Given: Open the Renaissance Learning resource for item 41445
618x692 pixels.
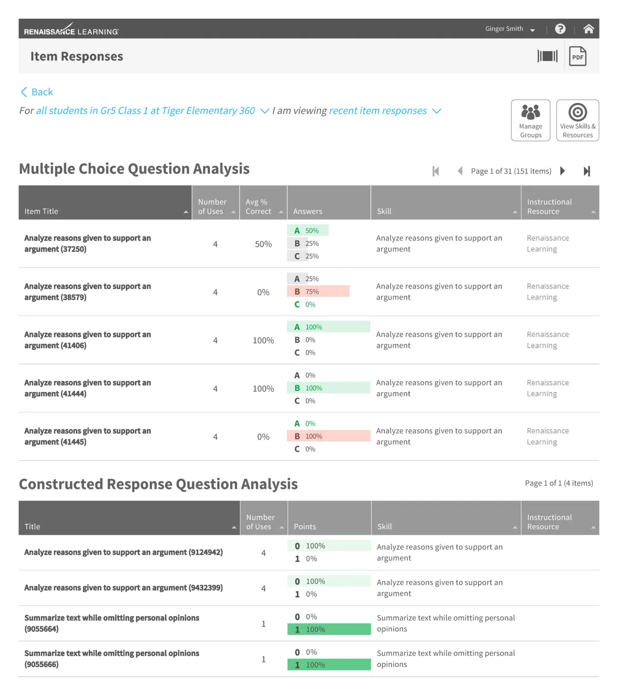Looking at the screenshot, I should pos(548,437).
